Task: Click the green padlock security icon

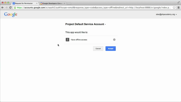Action: tap(15, 8)
